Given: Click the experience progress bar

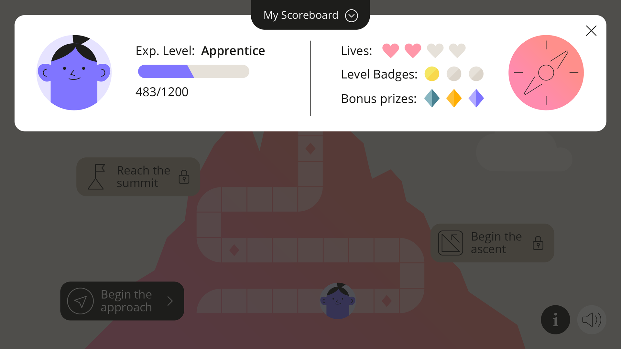Looking at the screenshot, I should (193, 71).
